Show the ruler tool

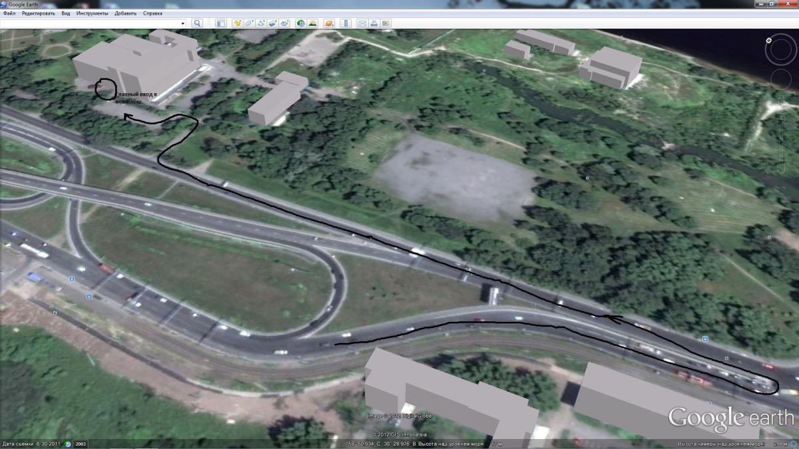pyautogui.click(x=346, y=23)
